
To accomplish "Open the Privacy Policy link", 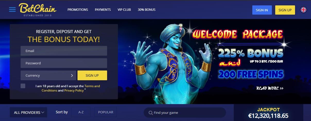I will pyautogui.click(x=74, y=90).
